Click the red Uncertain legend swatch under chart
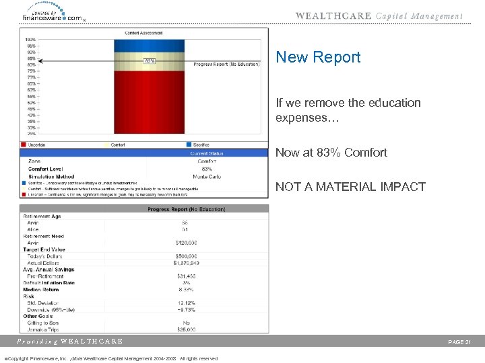 coord(23,145)
